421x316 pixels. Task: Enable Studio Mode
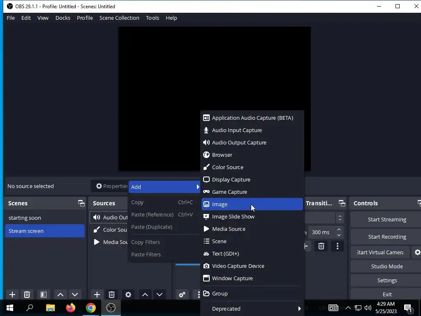[x=387, y=266]
